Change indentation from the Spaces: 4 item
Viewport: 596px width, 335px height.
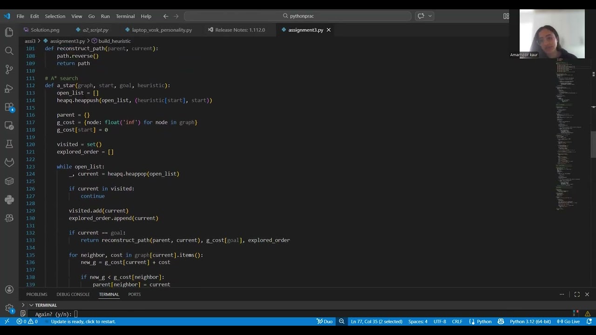click(418, 322)
